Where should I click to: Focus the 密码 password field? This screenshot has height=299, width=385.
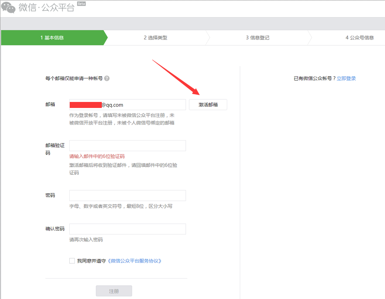[x=127, y=196]
